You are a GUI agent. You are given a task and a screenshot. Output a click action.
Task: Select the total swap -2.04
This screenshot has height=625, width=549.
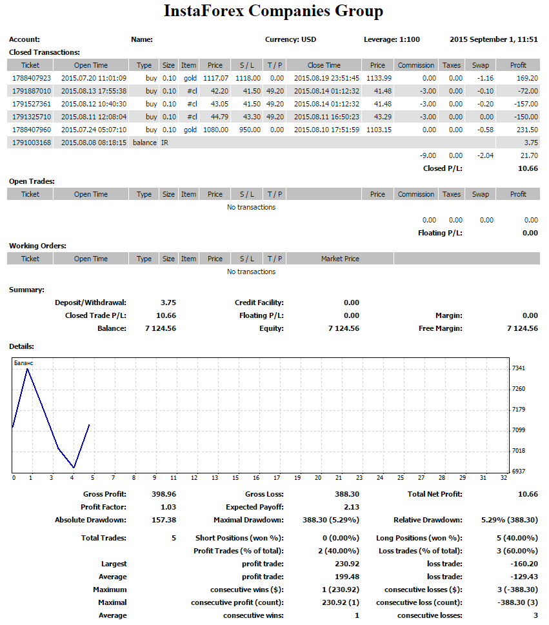tap(485, 155)
